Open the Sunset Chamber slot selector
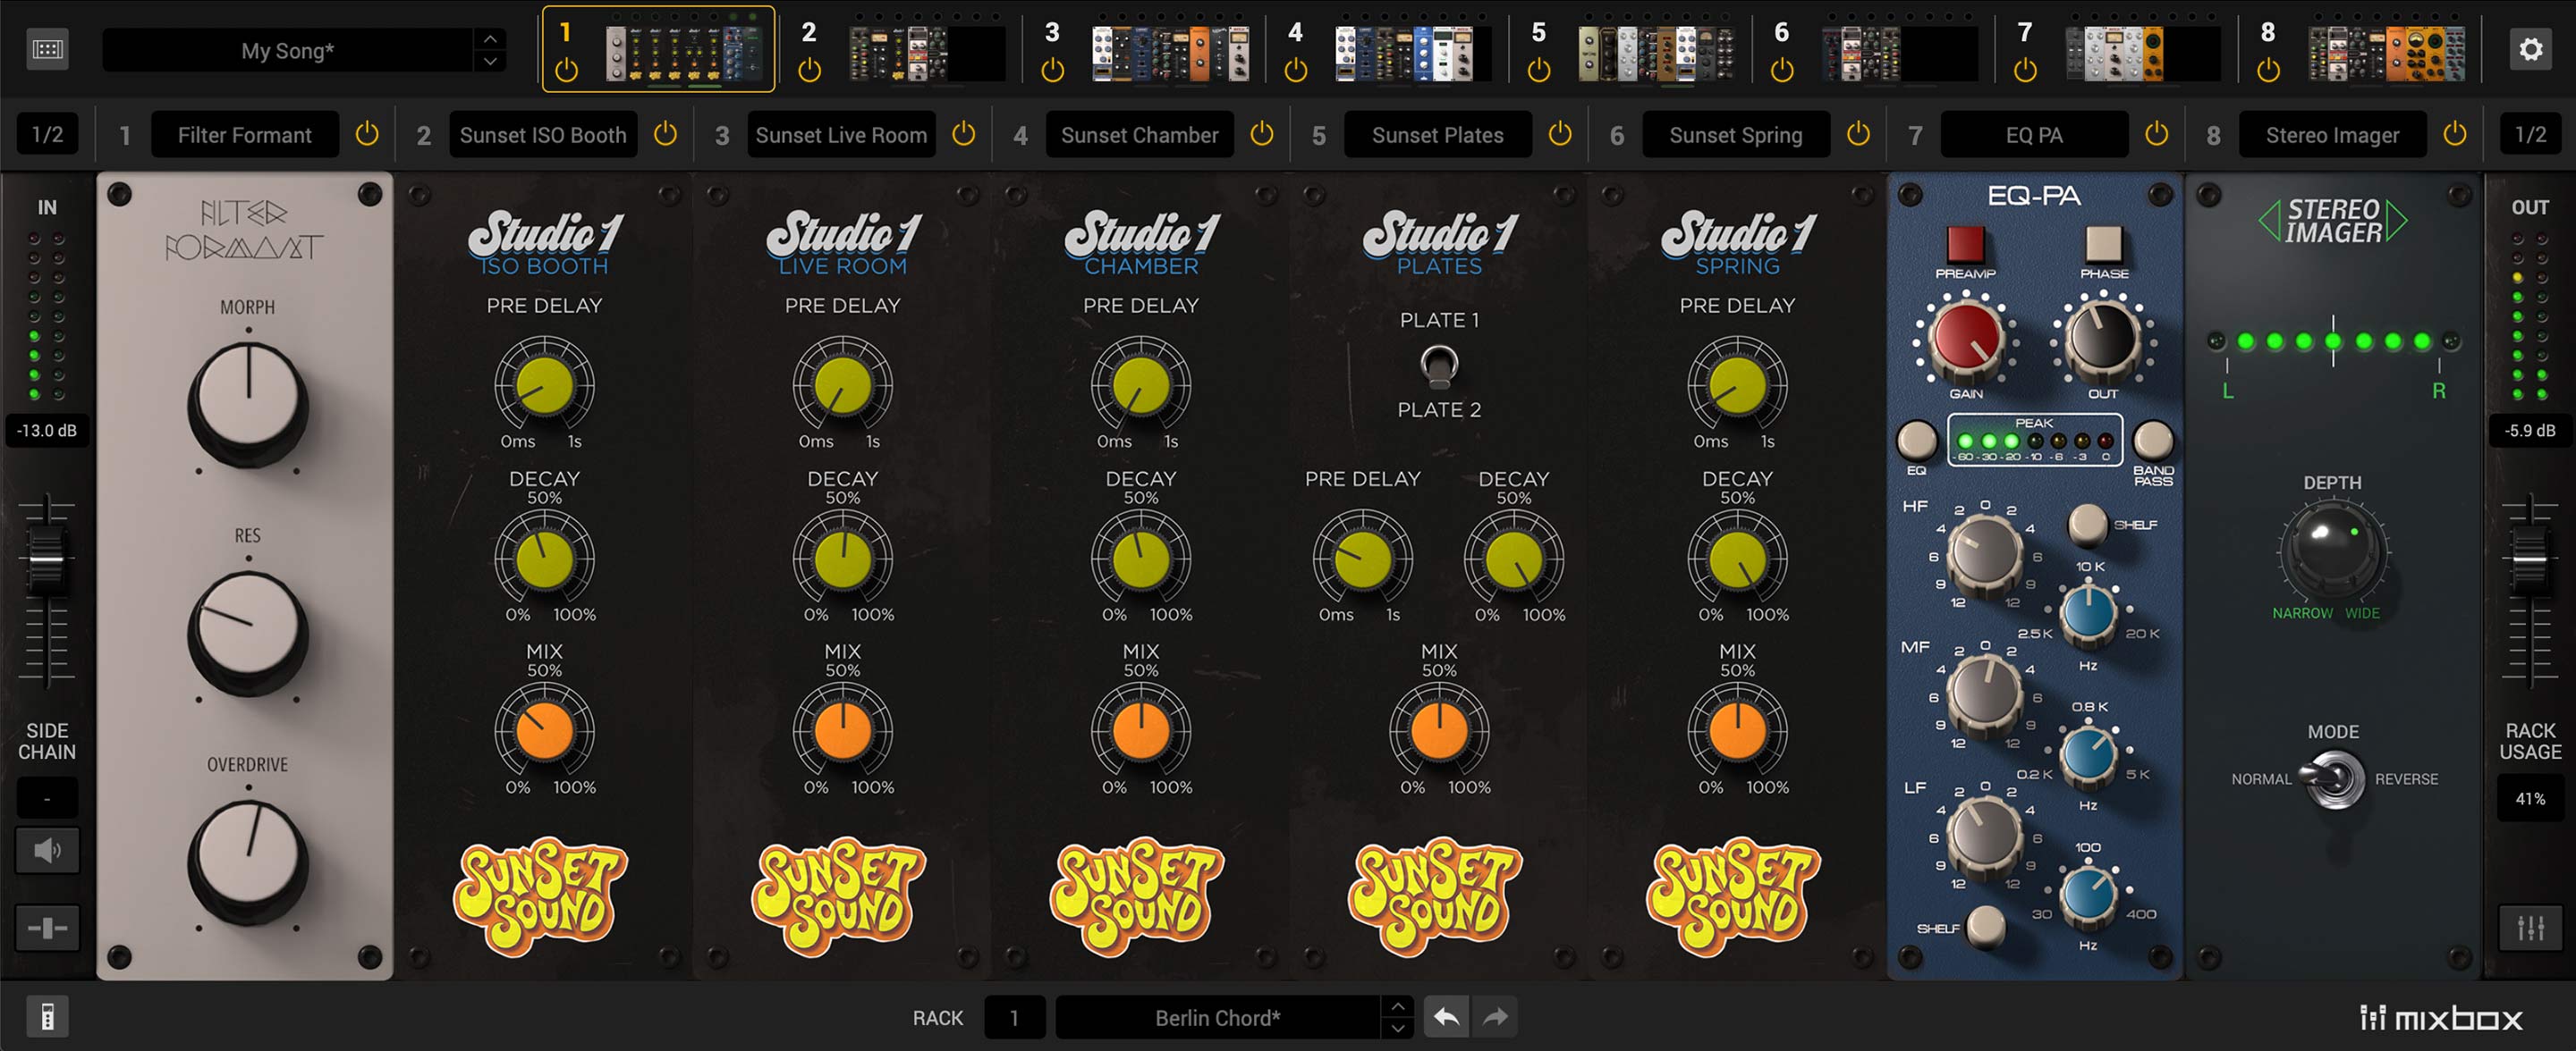Viewport: 2576px width, 1051px height. [x=1139, y=135]
